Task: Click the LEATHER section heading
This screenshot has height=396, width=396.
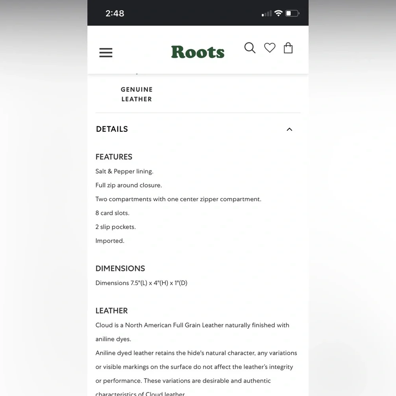Action: point(112,311)
